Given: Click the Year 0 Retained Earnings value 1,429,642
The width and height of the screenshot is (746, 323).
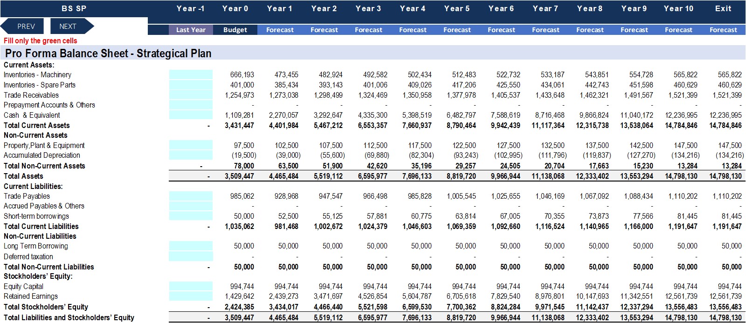Looking at the screenshot, I should [240, 296].
